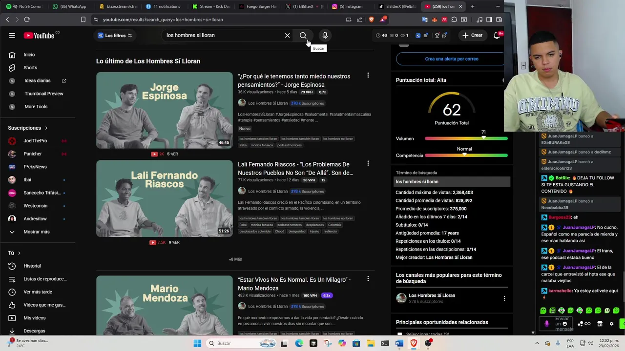
Task: Open options for Los Hombres Sí Lloran top channel
Action: pyautogui.click(x=504, y=298)
